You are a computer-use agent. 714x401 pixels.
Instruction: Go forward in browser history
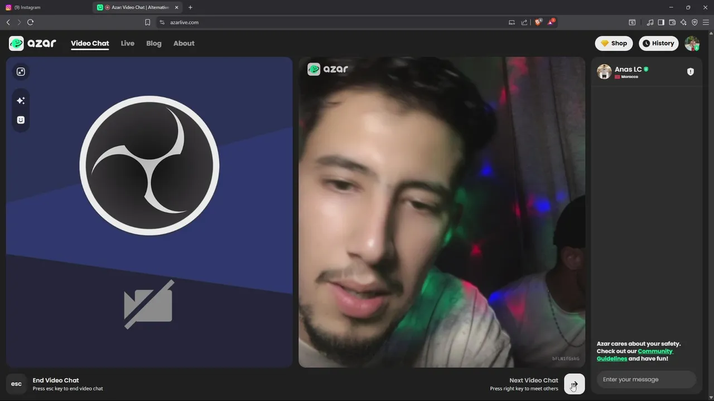(x=19, y=22)
